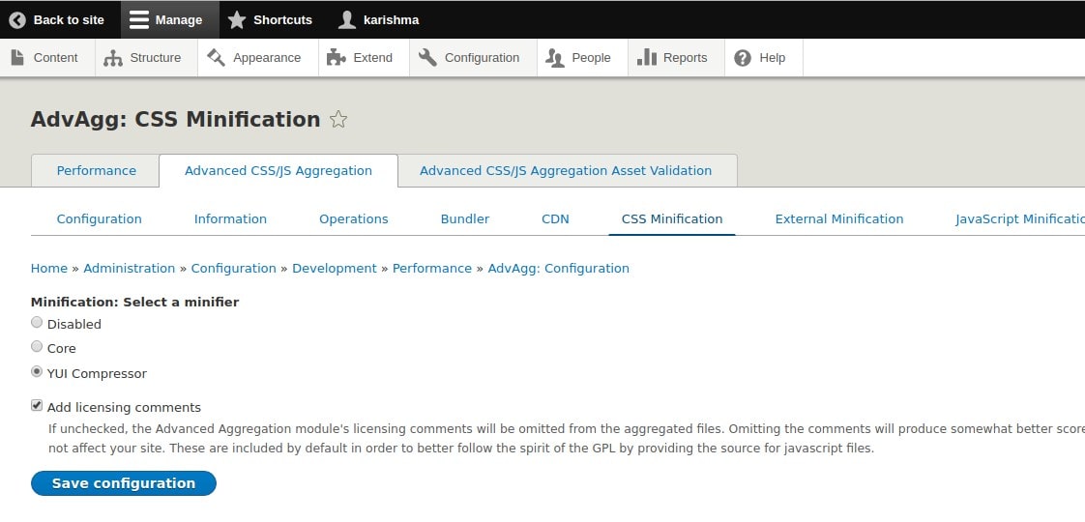Click the Save configuration button
This screenshot has height=522, width=1085.
point(124,483)
